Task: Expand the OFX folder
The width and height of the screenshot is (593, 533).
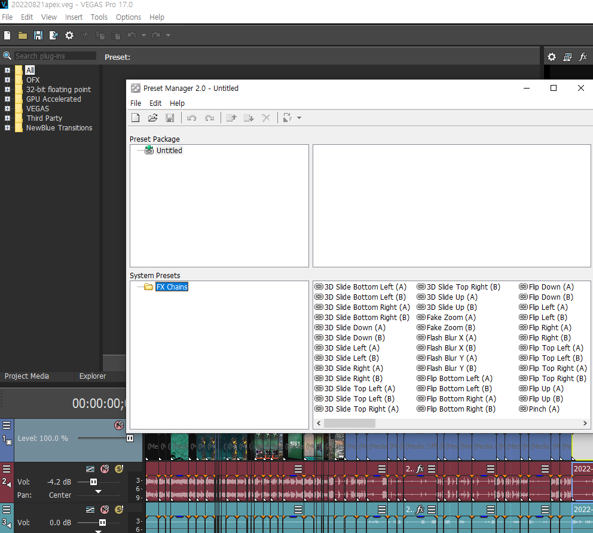Action: tap(7, 80)
